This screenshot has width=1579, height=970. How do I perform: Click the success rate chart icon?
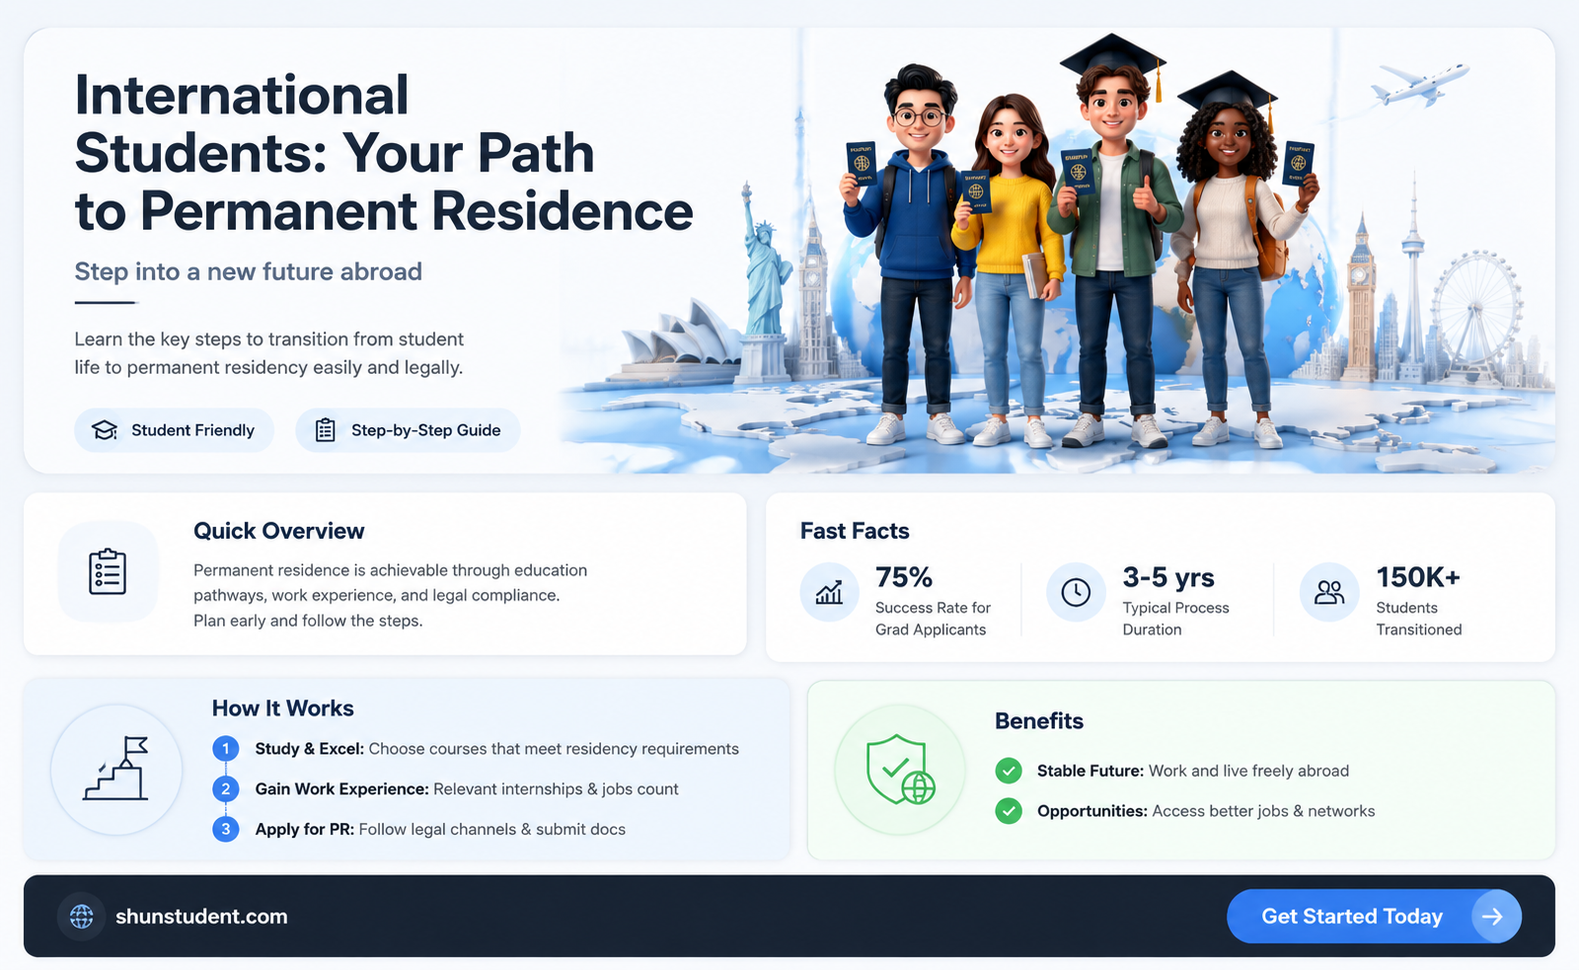(x=829, y=592)
